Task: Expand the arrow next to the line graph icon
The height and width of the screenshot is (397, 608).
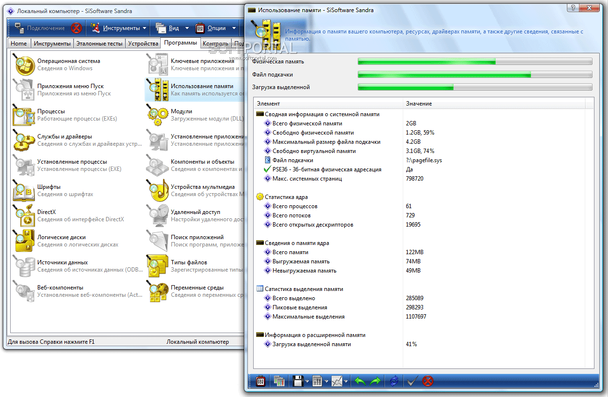Action: click(346, 382)
